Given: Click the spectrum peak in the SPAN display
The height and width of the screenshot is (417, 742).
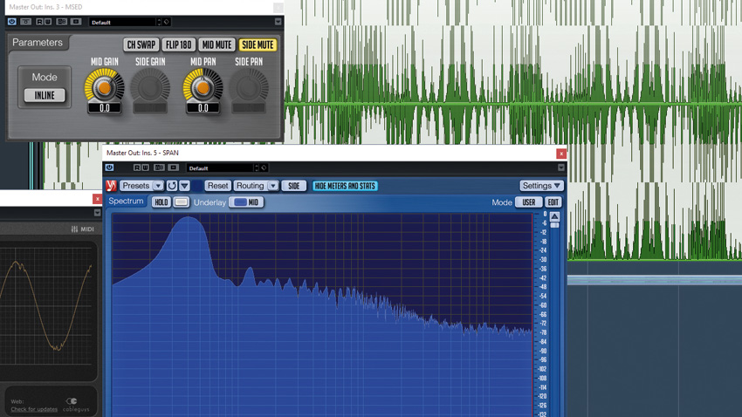Looking at the screenshot, I should [x=188, y=219].
